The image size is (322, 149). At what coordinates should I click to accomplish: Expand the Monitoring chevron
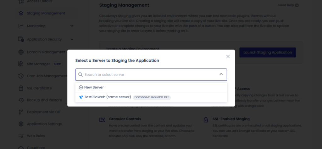(72, 26)
